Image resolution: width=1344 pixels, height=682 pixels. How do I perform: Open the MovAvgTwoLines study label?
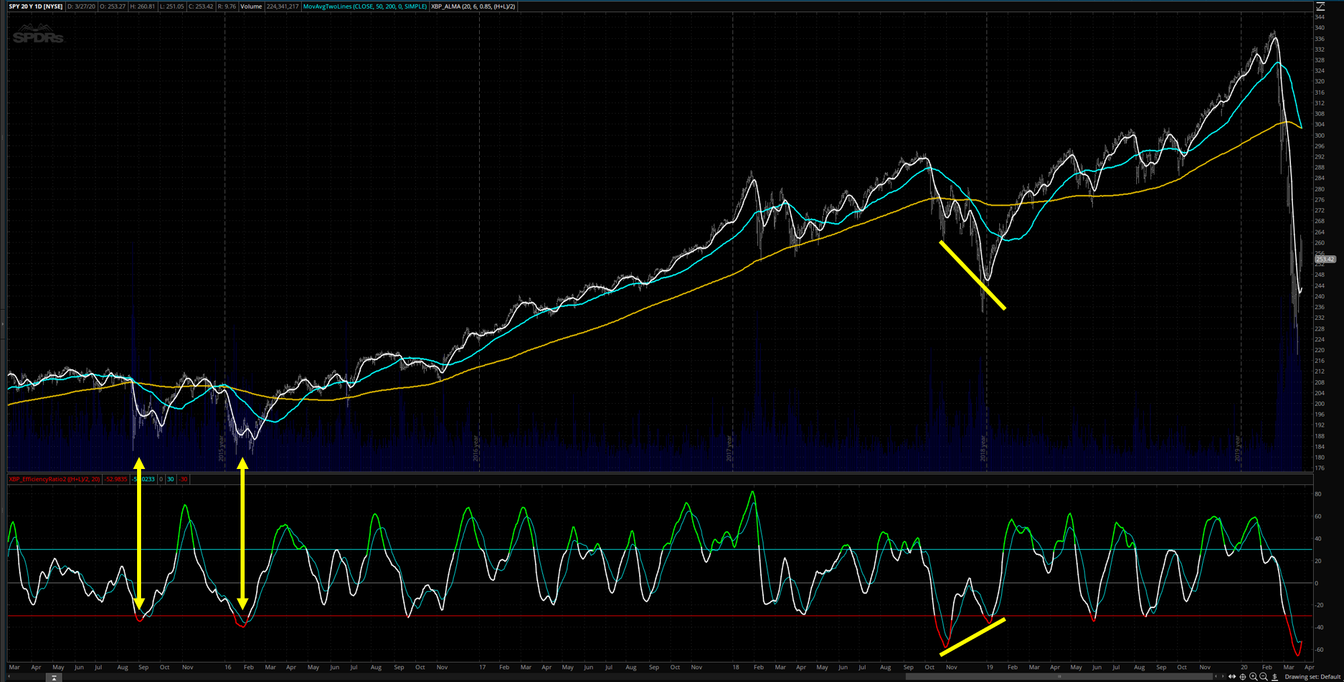pyautogui.click(x=364, y=7)
